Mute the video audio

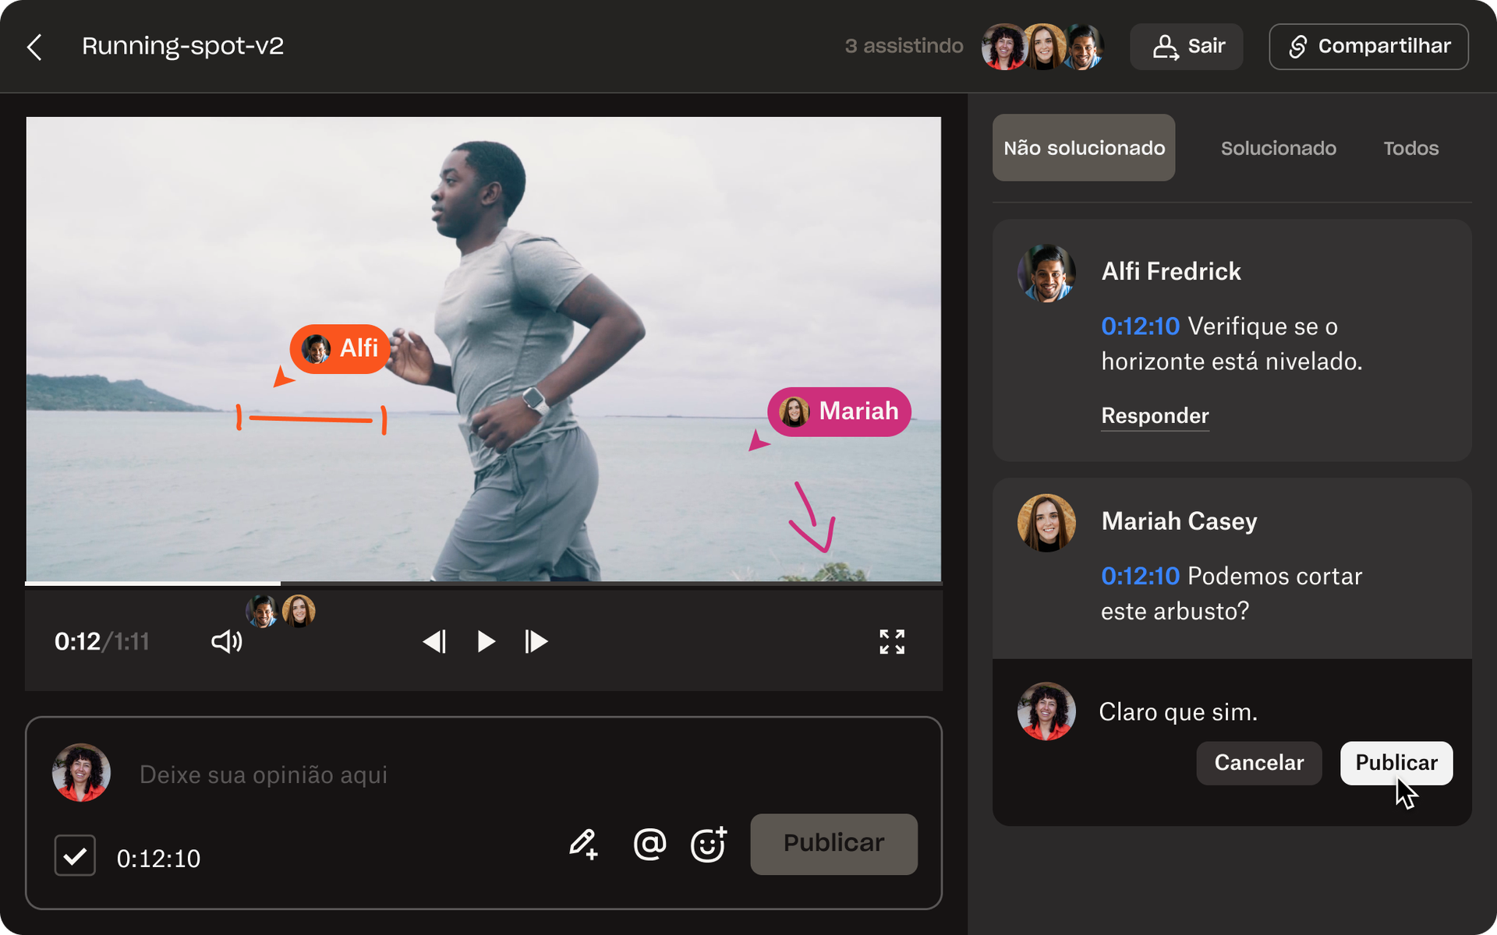click(x=225, y=641)
